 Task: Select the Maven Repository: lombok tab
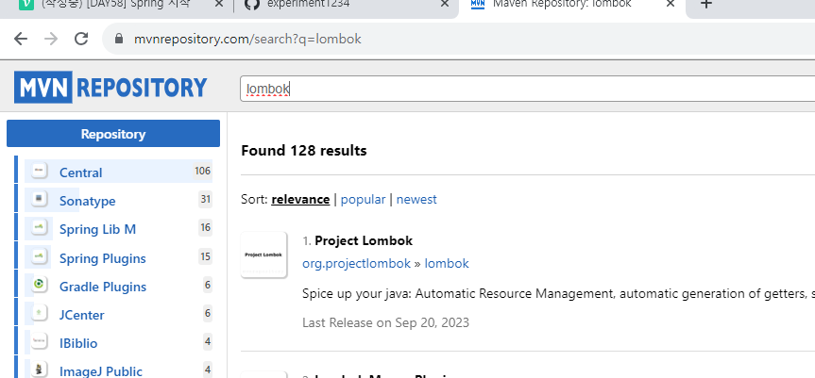(x=561, y=4)
